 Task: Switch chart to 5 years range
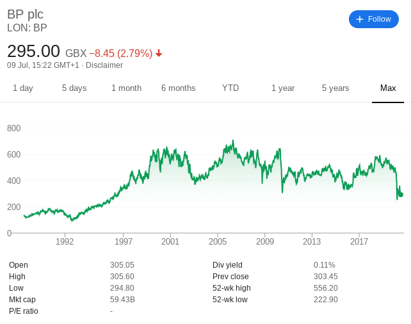335,88
